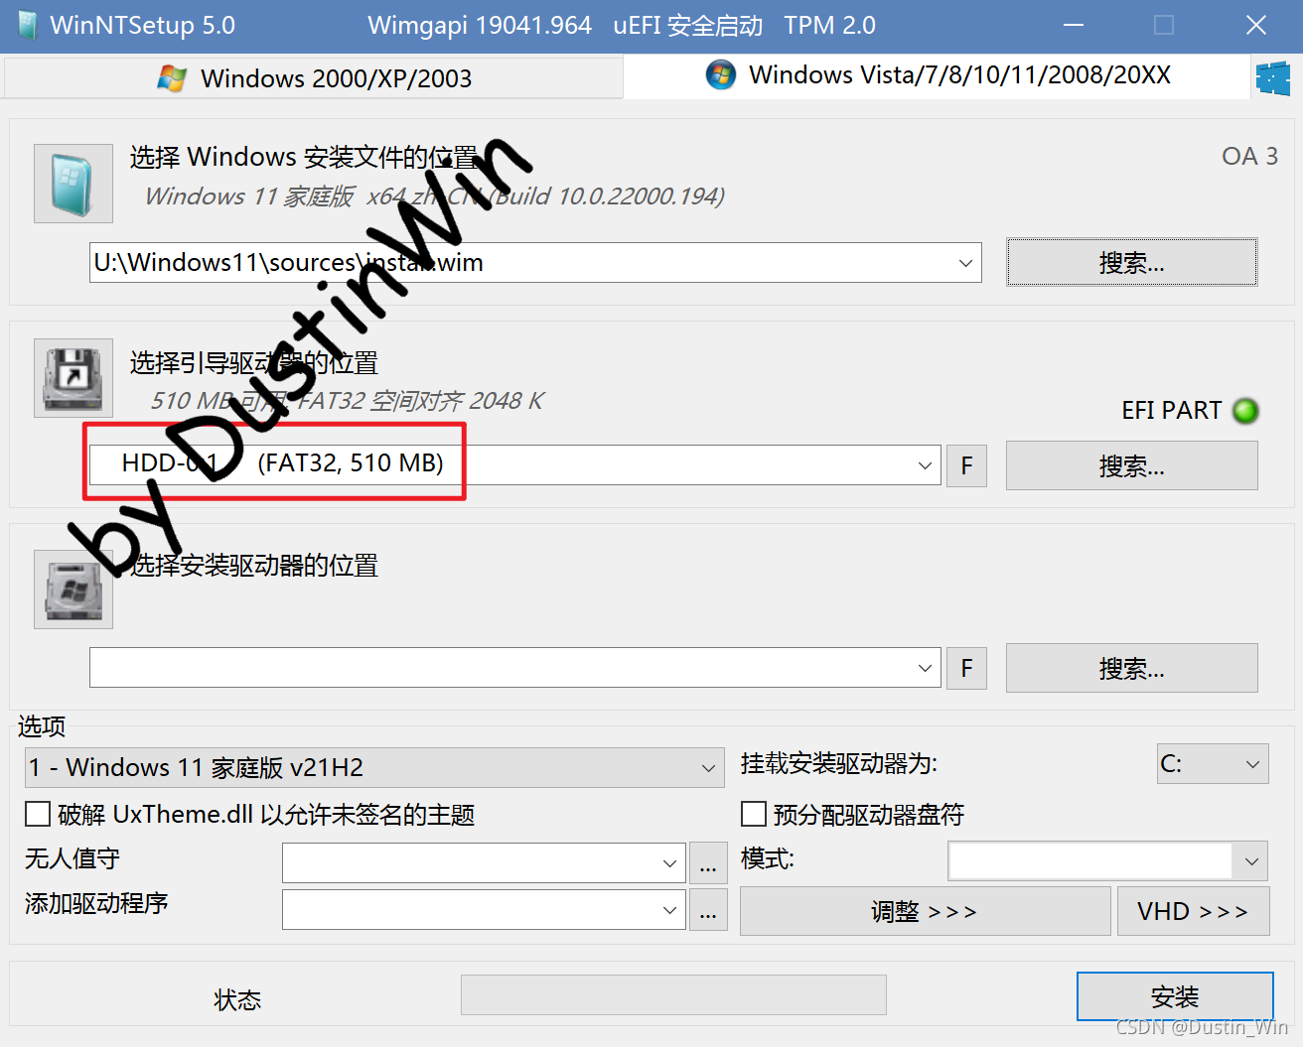Open the 模式 mode dropdown
The width and height of the screenshot is (1303, 1047).
tap(1107, 860)
